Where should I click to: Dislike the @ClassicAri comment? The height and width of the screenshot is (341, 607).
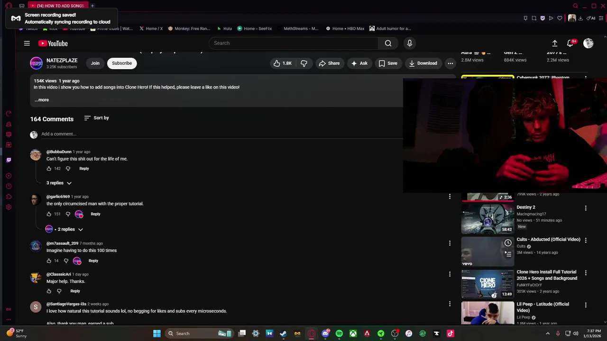pos(59,291)
